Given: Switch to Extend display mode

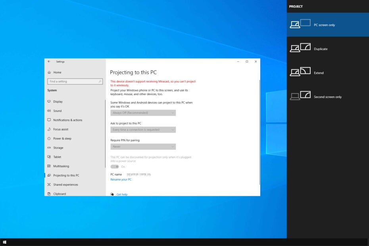Looking at the screenshot, I should click(x=319, y=73).
